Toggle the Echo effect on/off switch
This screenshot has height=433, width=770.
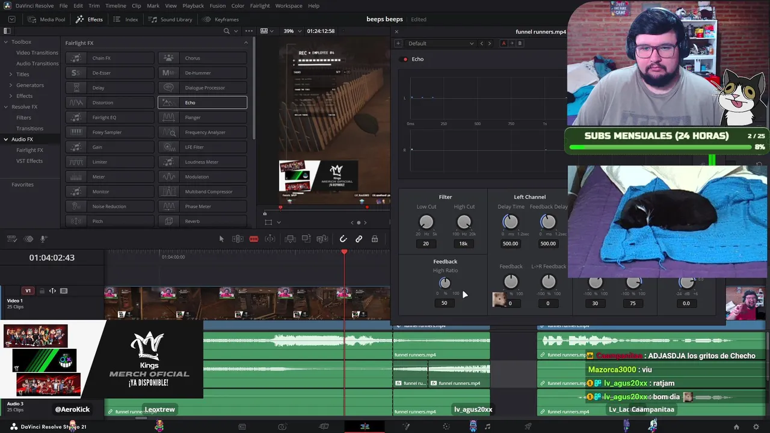[x=405, y=60]
